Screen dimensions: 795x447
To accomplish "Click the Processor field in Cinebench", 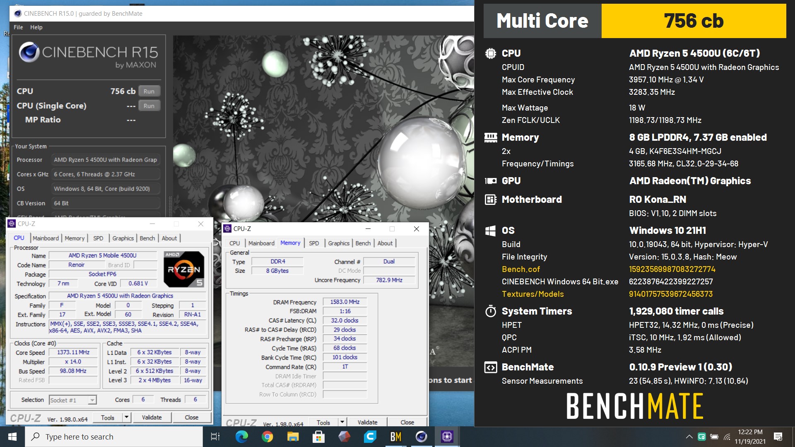I will pos(106,160).
